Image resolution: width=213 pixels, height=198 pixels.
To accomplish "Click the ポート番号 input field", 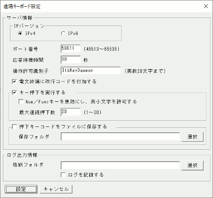I will tap(71, 48).
